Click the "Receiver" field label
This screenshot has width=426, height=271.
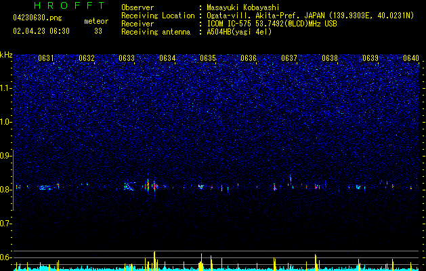tap(137, 24)
